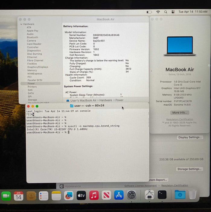Select Graphics/Displays in sidebar
The image size is (211, 212).
[x=38, y=67]
